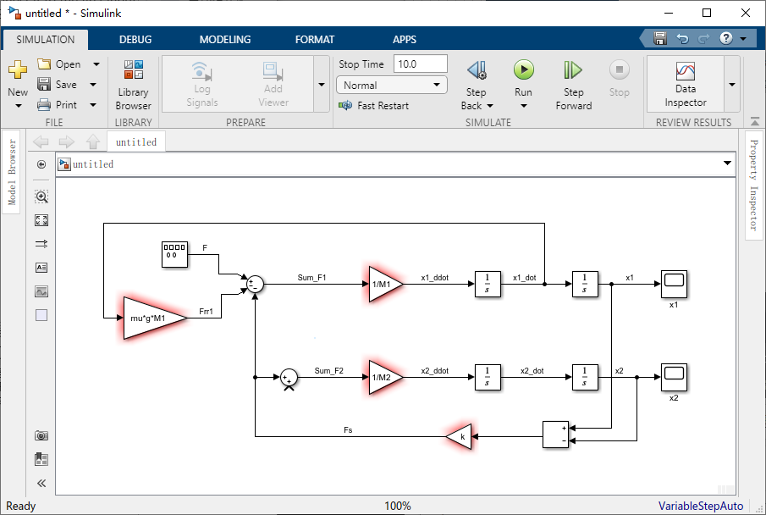Run the simulation
Viewport: 766px width, 515px height.
(524, 70)
